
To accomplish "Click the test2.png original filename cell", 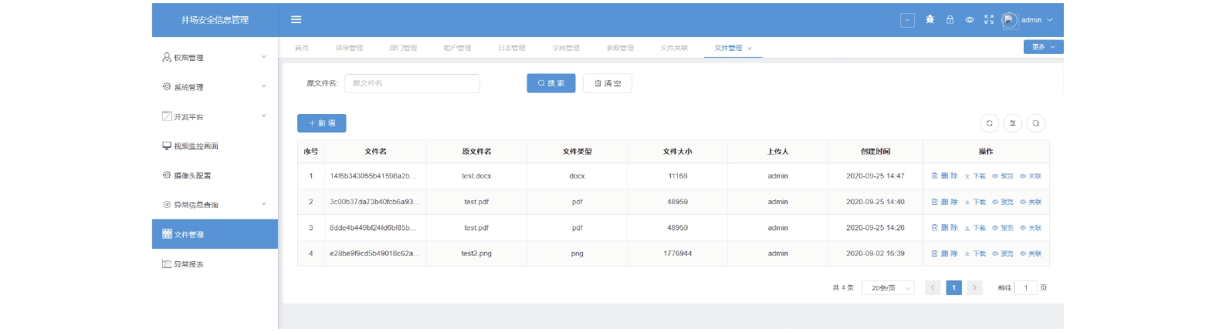I will 476,253.
